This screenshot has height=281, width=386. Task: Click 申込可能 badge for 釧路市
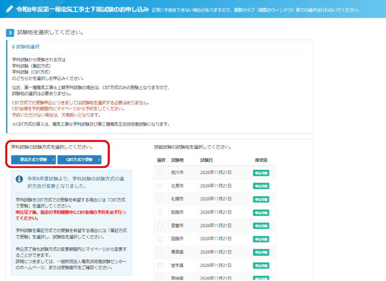point(261,213)
